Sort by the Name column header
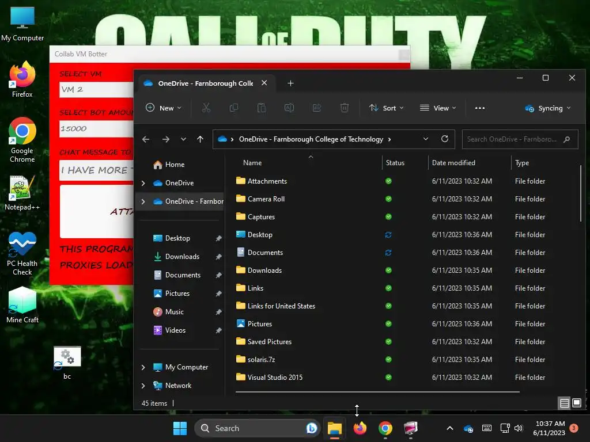Screen dimensions: 590x442 252,163
